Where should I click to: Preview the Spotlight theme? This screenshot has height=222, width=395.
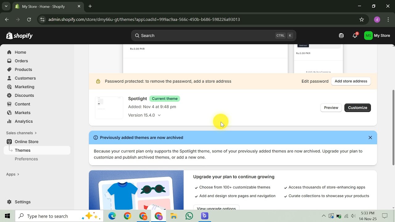click(331, 108)
